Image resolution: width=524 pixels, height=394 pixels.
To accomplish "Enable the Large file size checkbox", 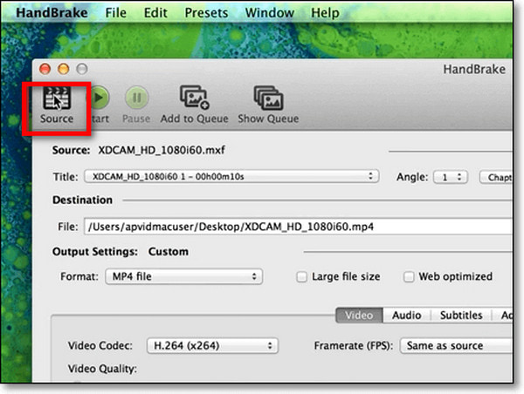I will point(301,276).
